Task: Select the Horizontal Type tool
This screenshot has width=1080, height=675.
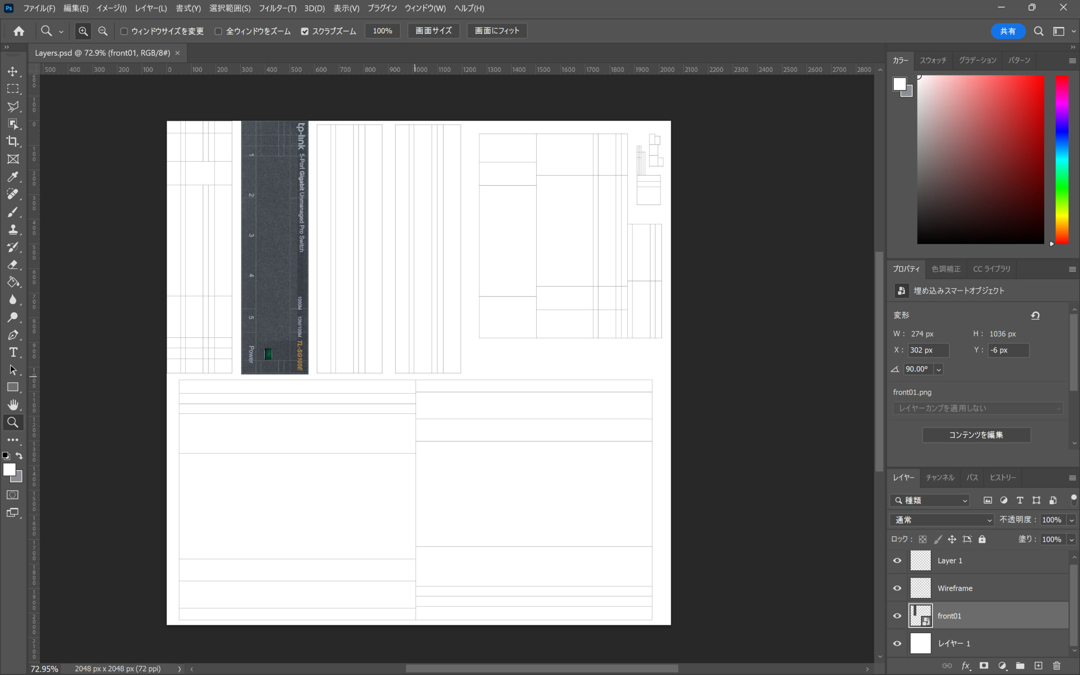Action: tap(13, 353)
